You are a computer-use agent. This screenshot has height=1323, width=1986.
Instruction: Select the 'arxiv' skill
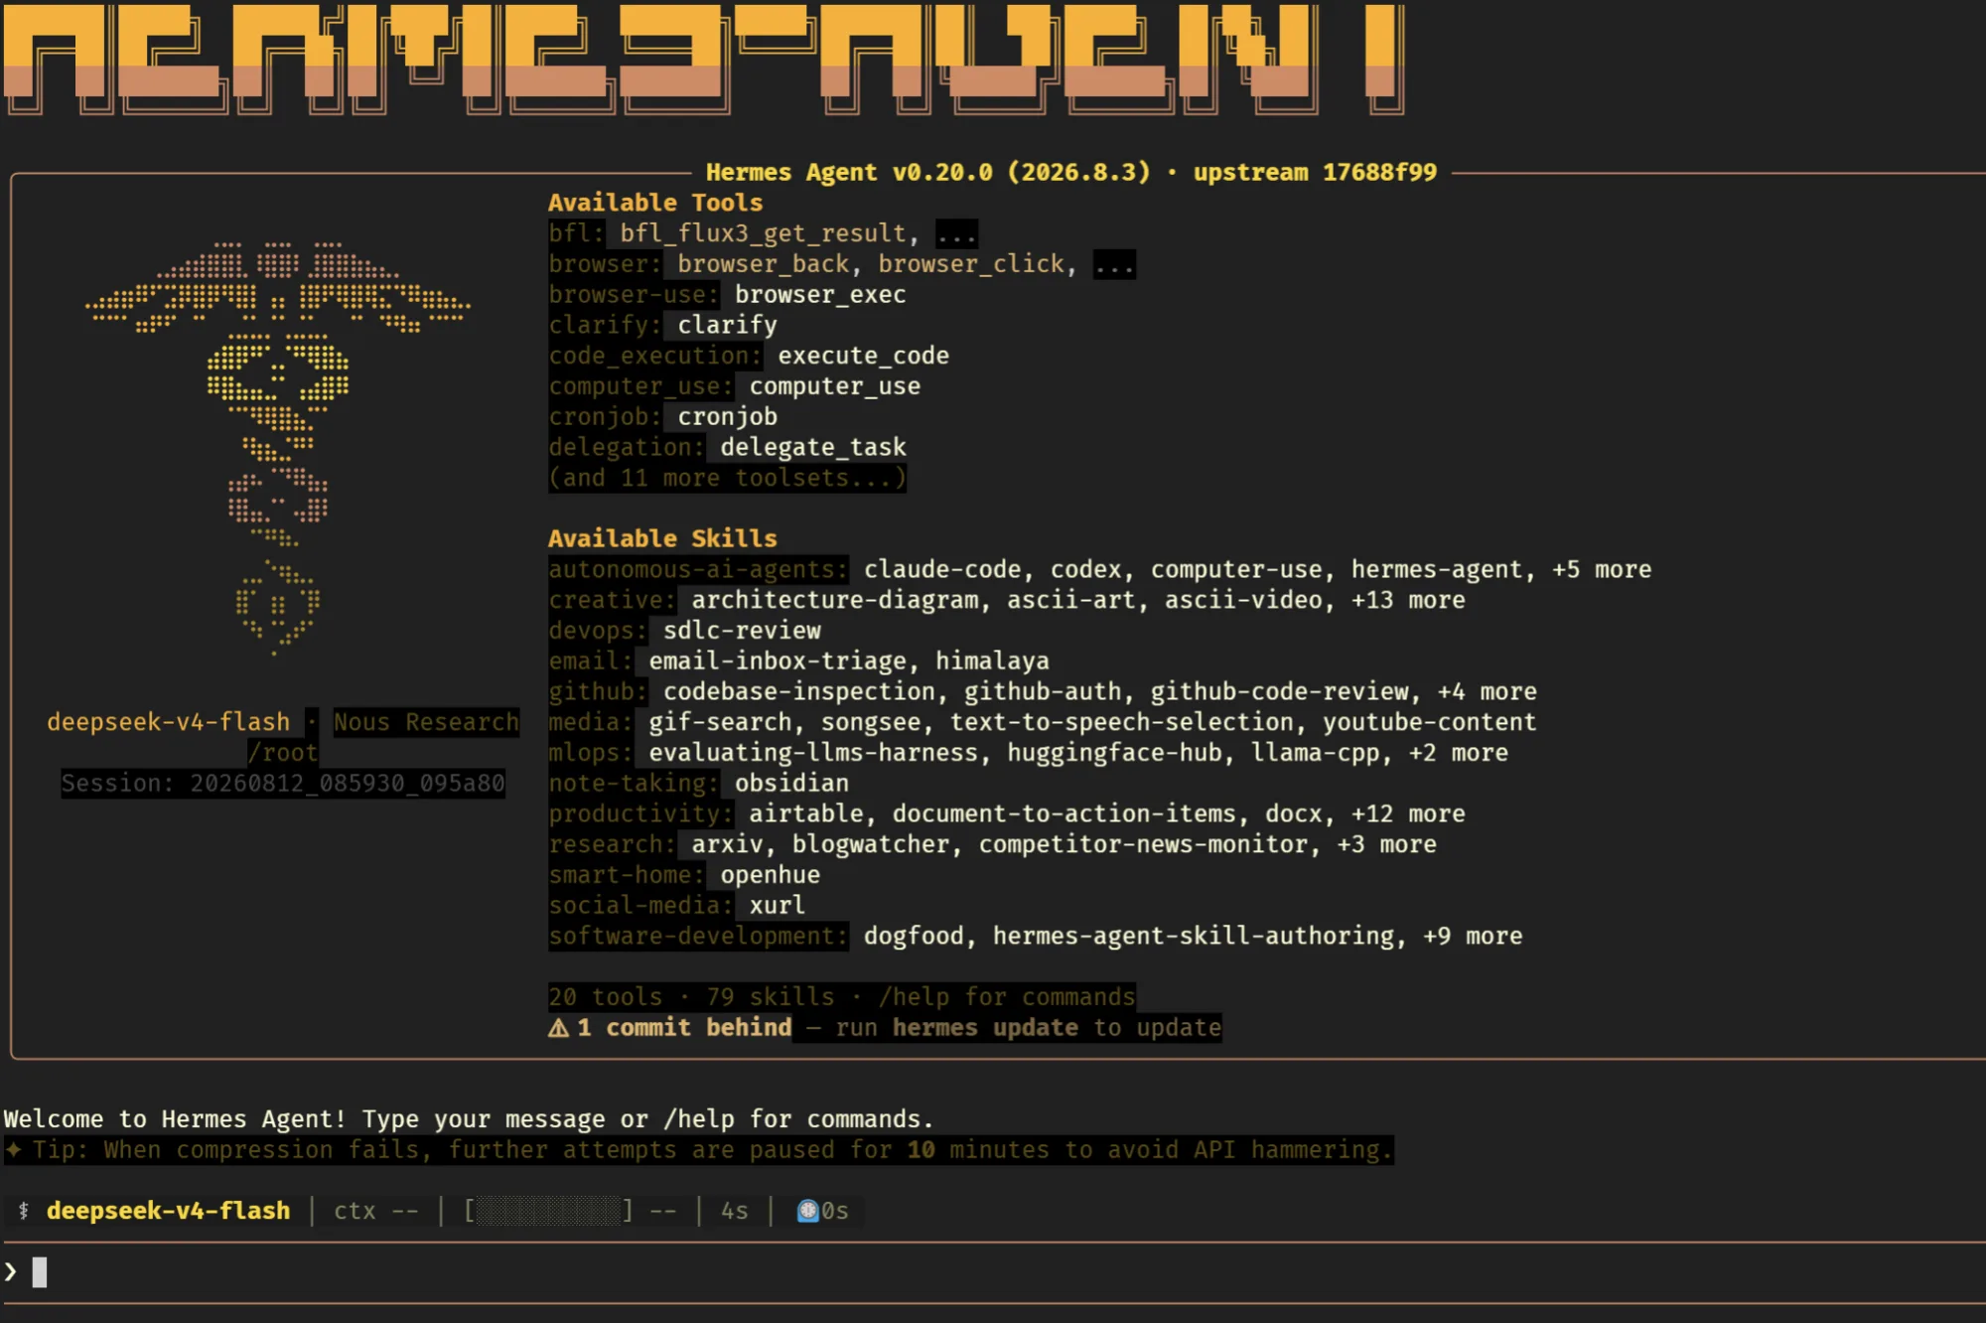tap(727, 844)
